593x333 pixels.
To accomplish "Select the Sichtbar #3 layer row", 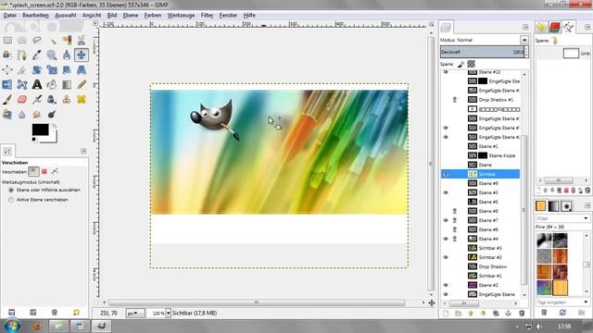I will (480, 248).
